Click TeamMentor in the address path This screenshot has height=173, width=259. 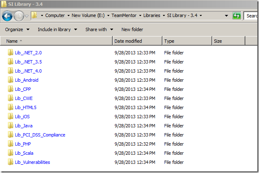(x=124, y=15)
